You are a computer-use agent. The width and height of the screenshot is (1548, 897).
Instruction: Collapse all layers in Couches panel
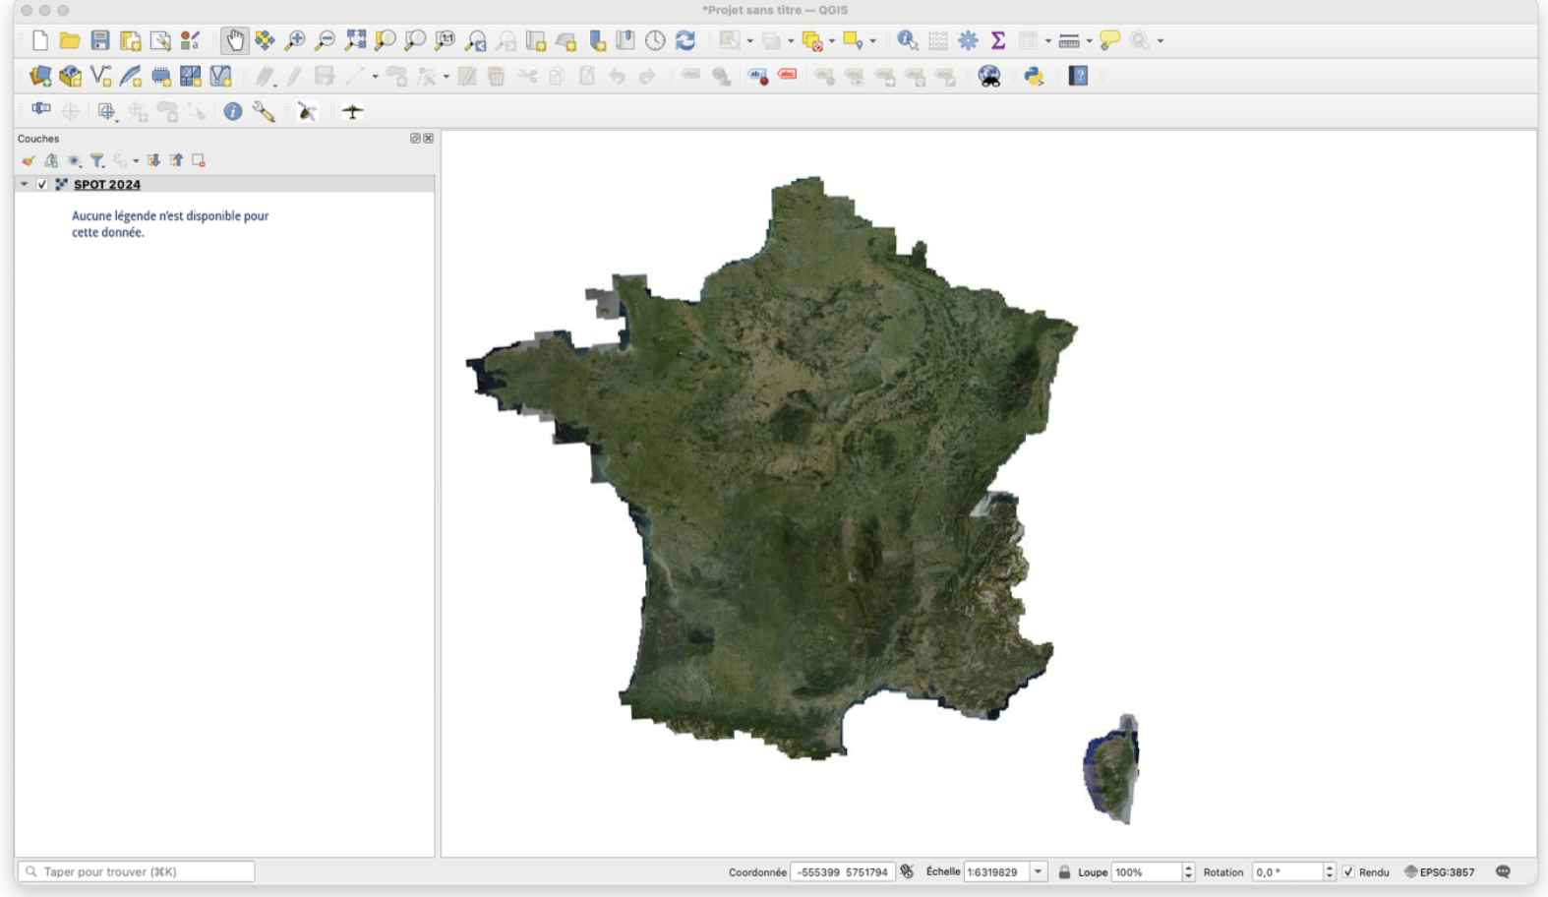(x=176, y=160)
